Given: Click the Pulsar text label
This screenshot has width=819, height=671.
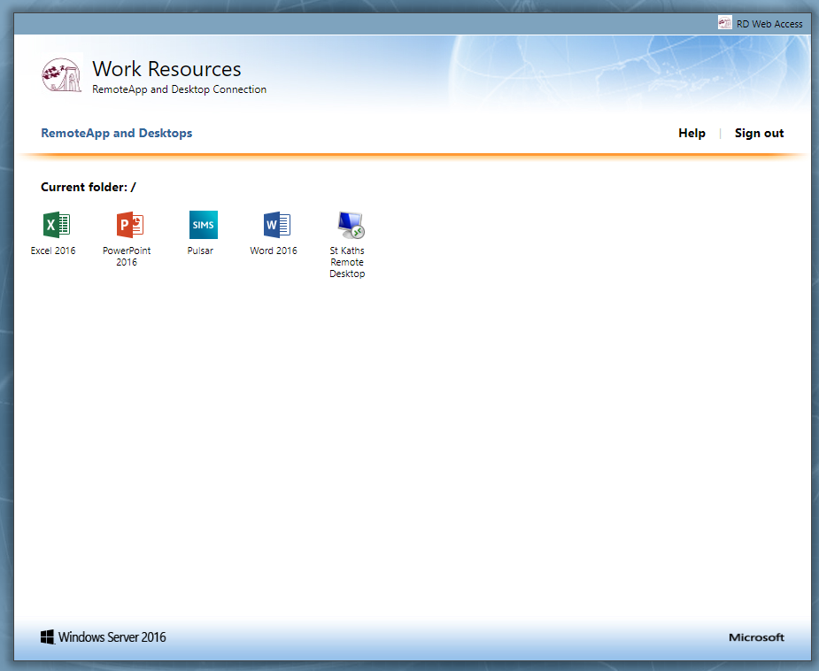Looking at the screenshot, I should pos(200,251).
